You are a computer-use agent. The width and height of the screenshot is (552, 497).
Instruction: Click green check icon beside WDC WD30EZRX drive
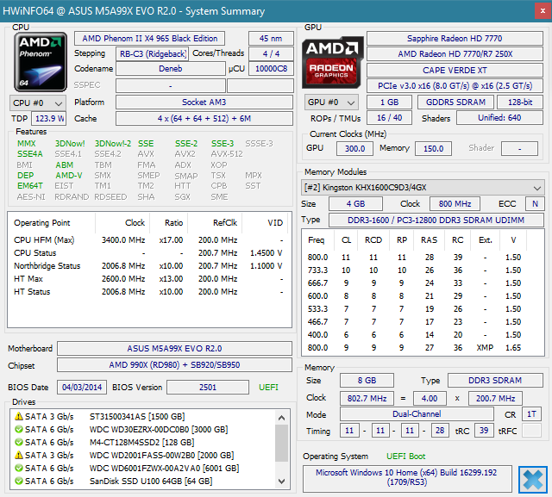point(19,430)
